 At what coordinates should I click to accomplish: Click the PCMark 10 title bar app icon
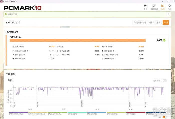pos(1,1)
